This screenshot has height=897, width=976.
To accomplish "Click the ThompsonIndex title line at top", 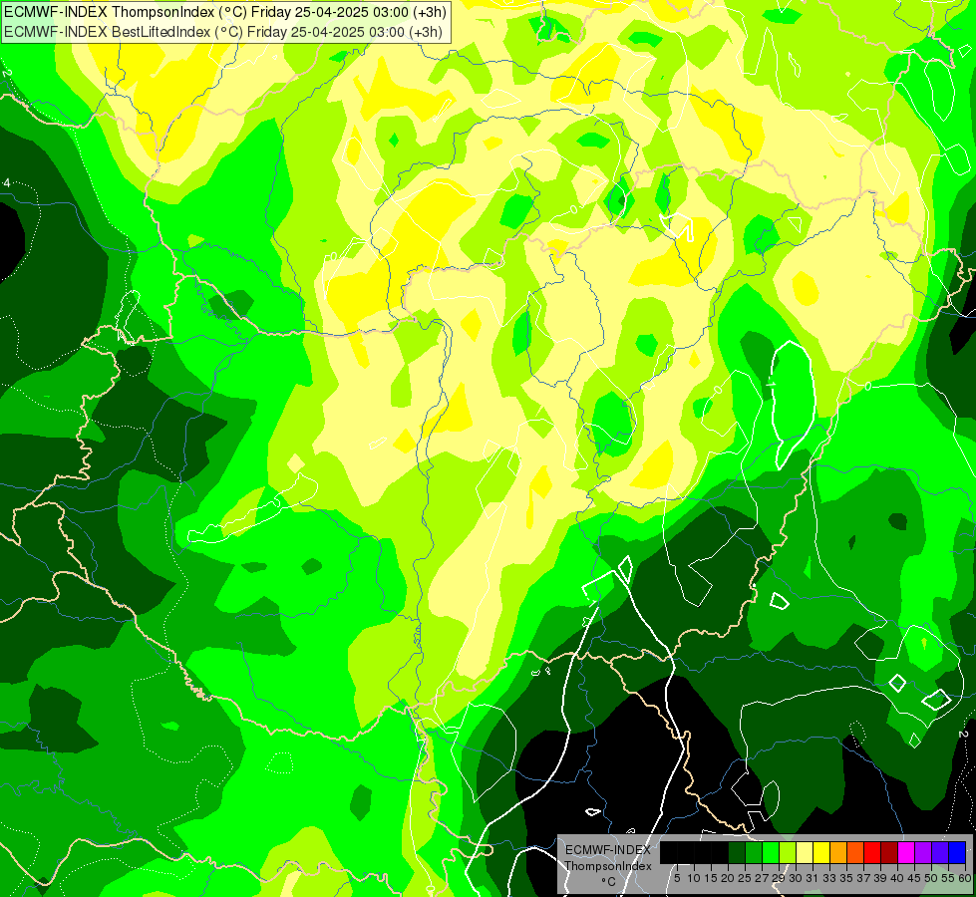I will click(224, 12).
